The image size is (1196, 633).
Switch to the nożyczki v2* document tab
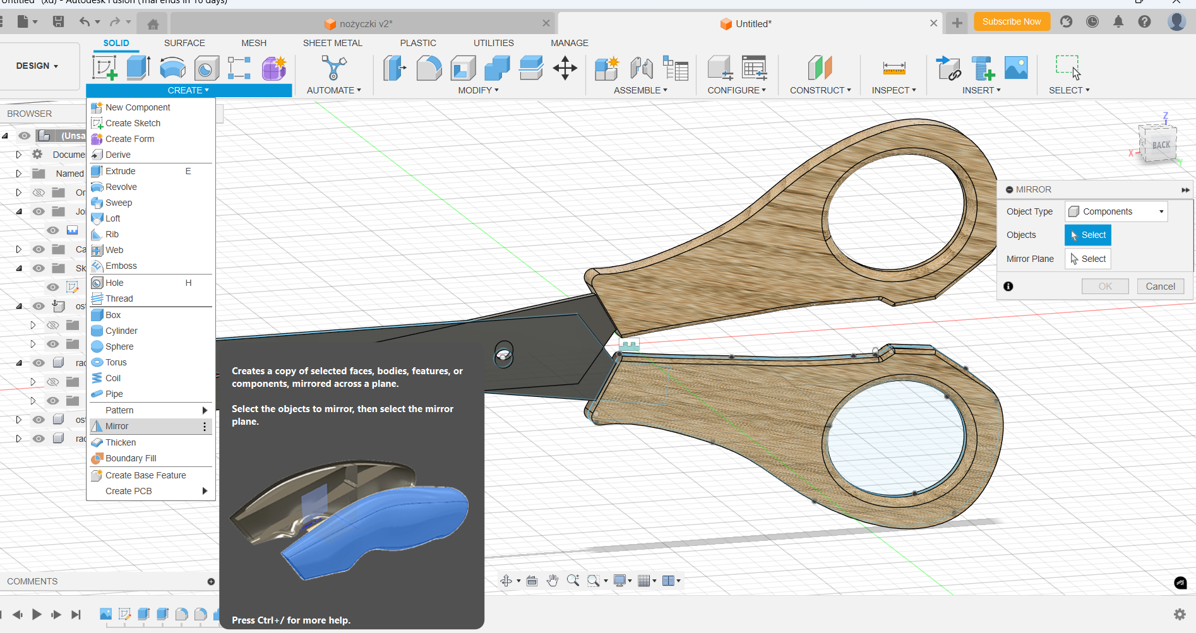click(363, 24)
